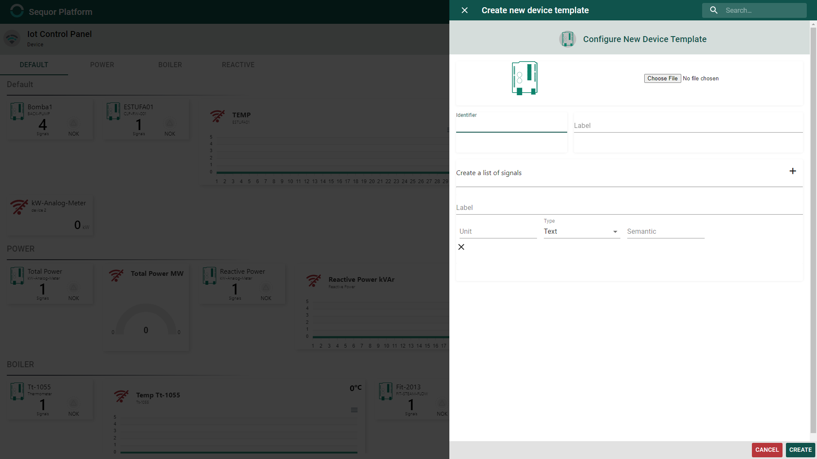Click the signal Label input field
Image resolution: width=817 pixels, height=459 pixels.
tap(629, 208)
